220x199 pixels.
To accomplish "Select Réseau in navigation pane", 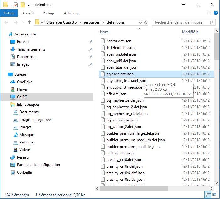I will pyautogui.click(x=23, y=157).
